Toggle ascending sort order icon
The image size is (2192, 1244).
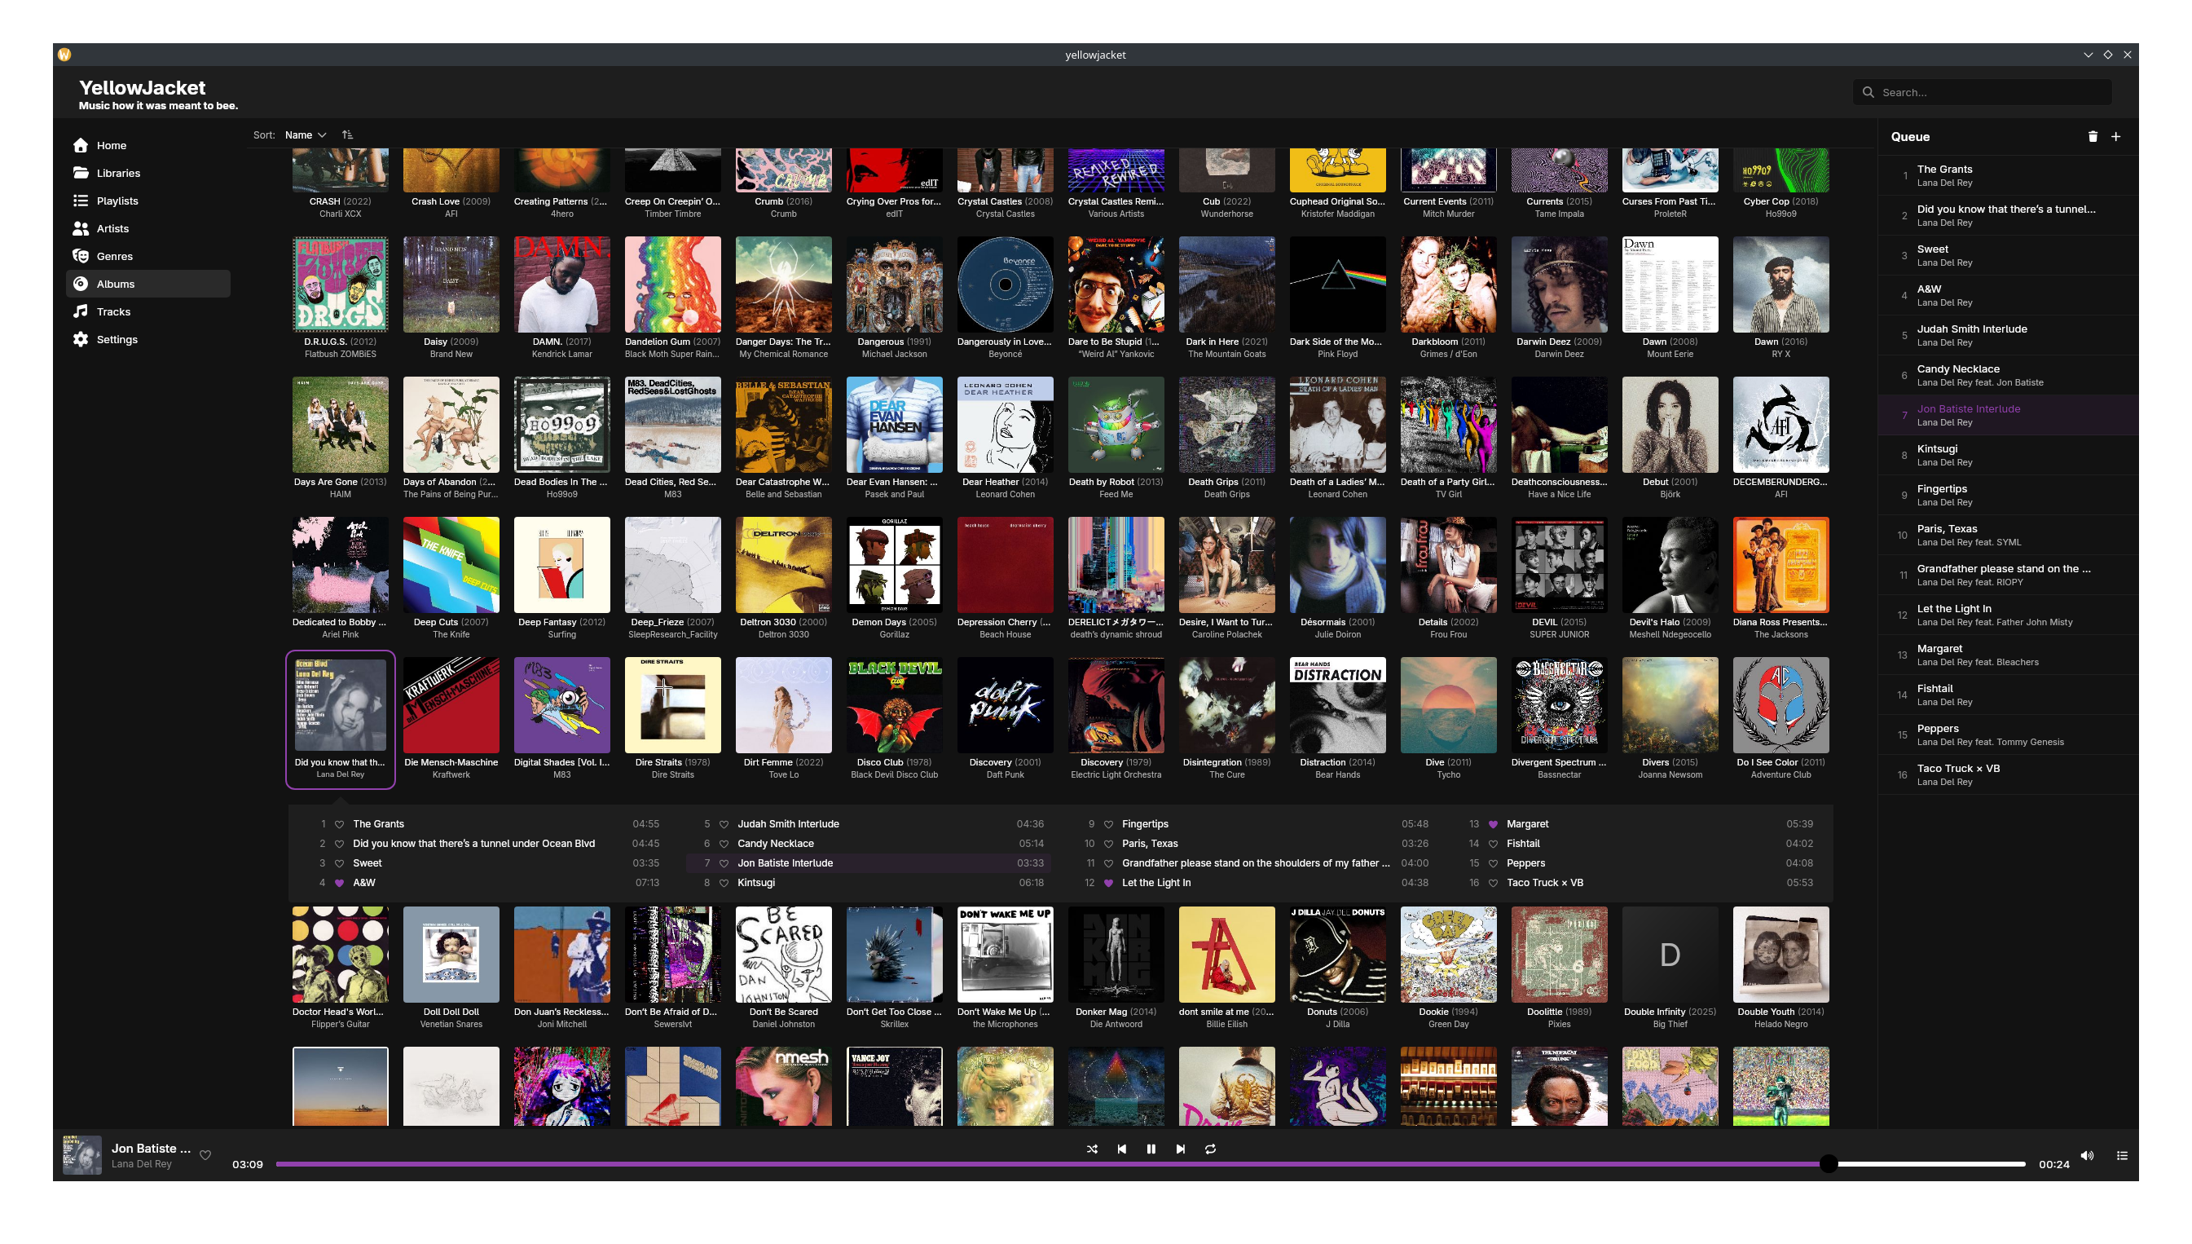[x=348, y=135]
